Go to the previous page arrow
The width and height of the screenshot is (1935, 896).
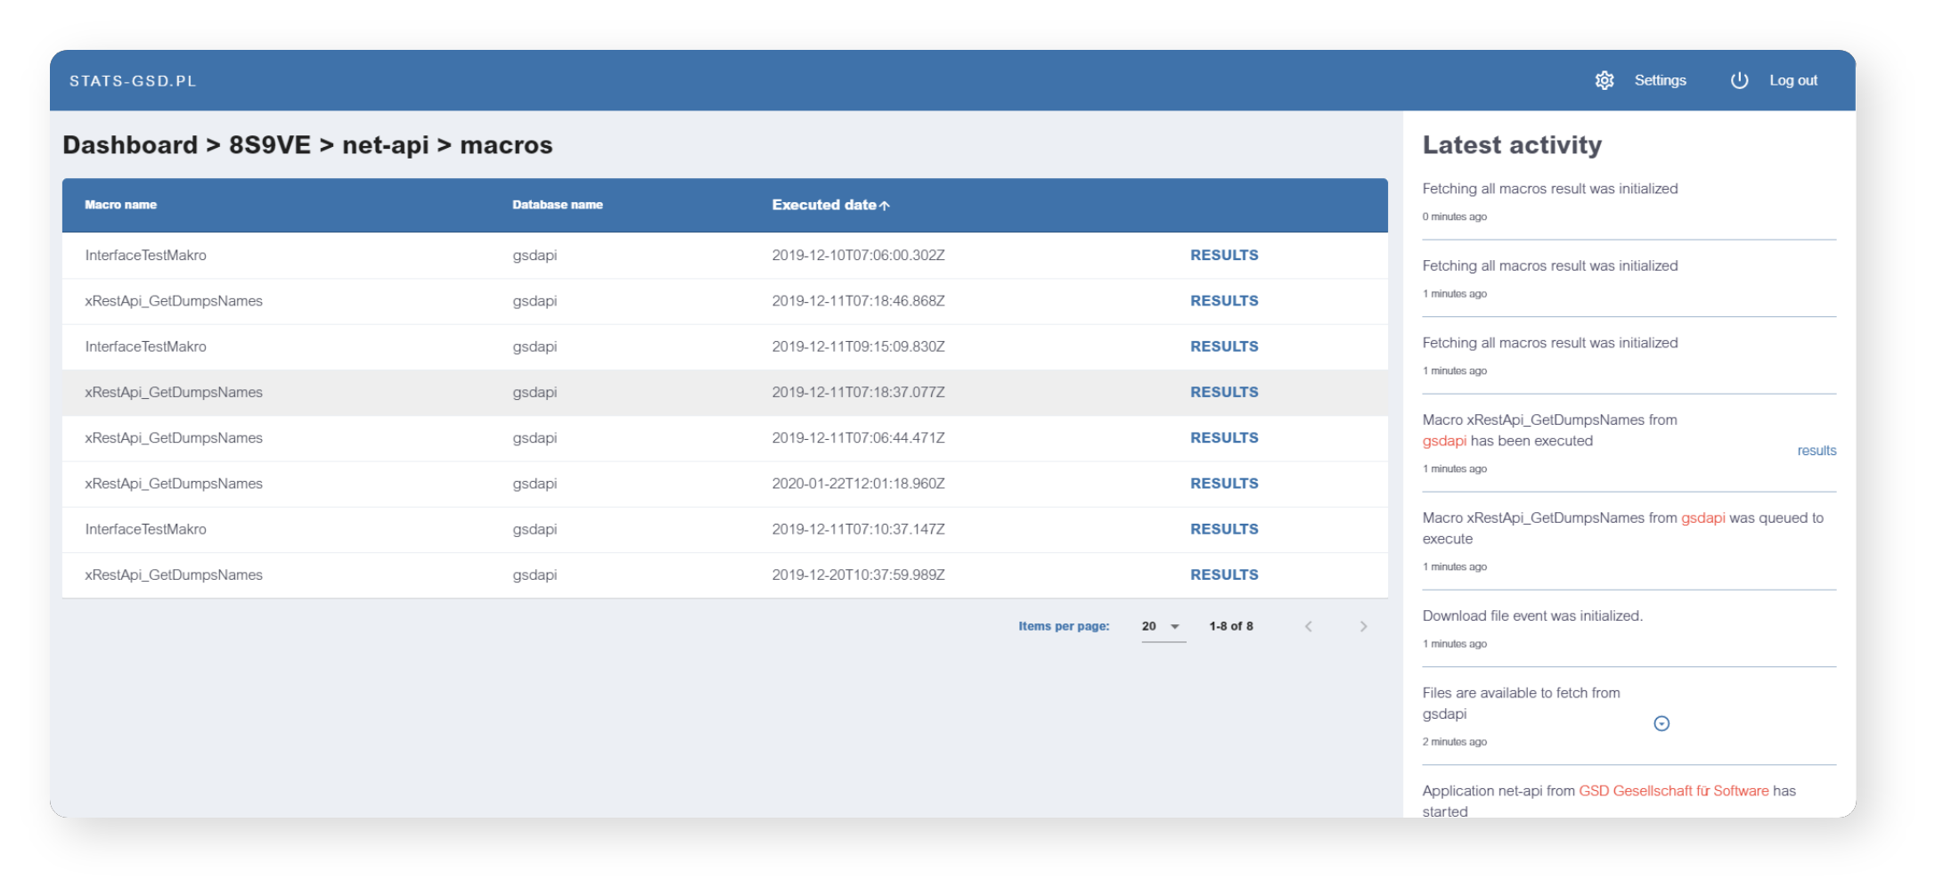1308,626
